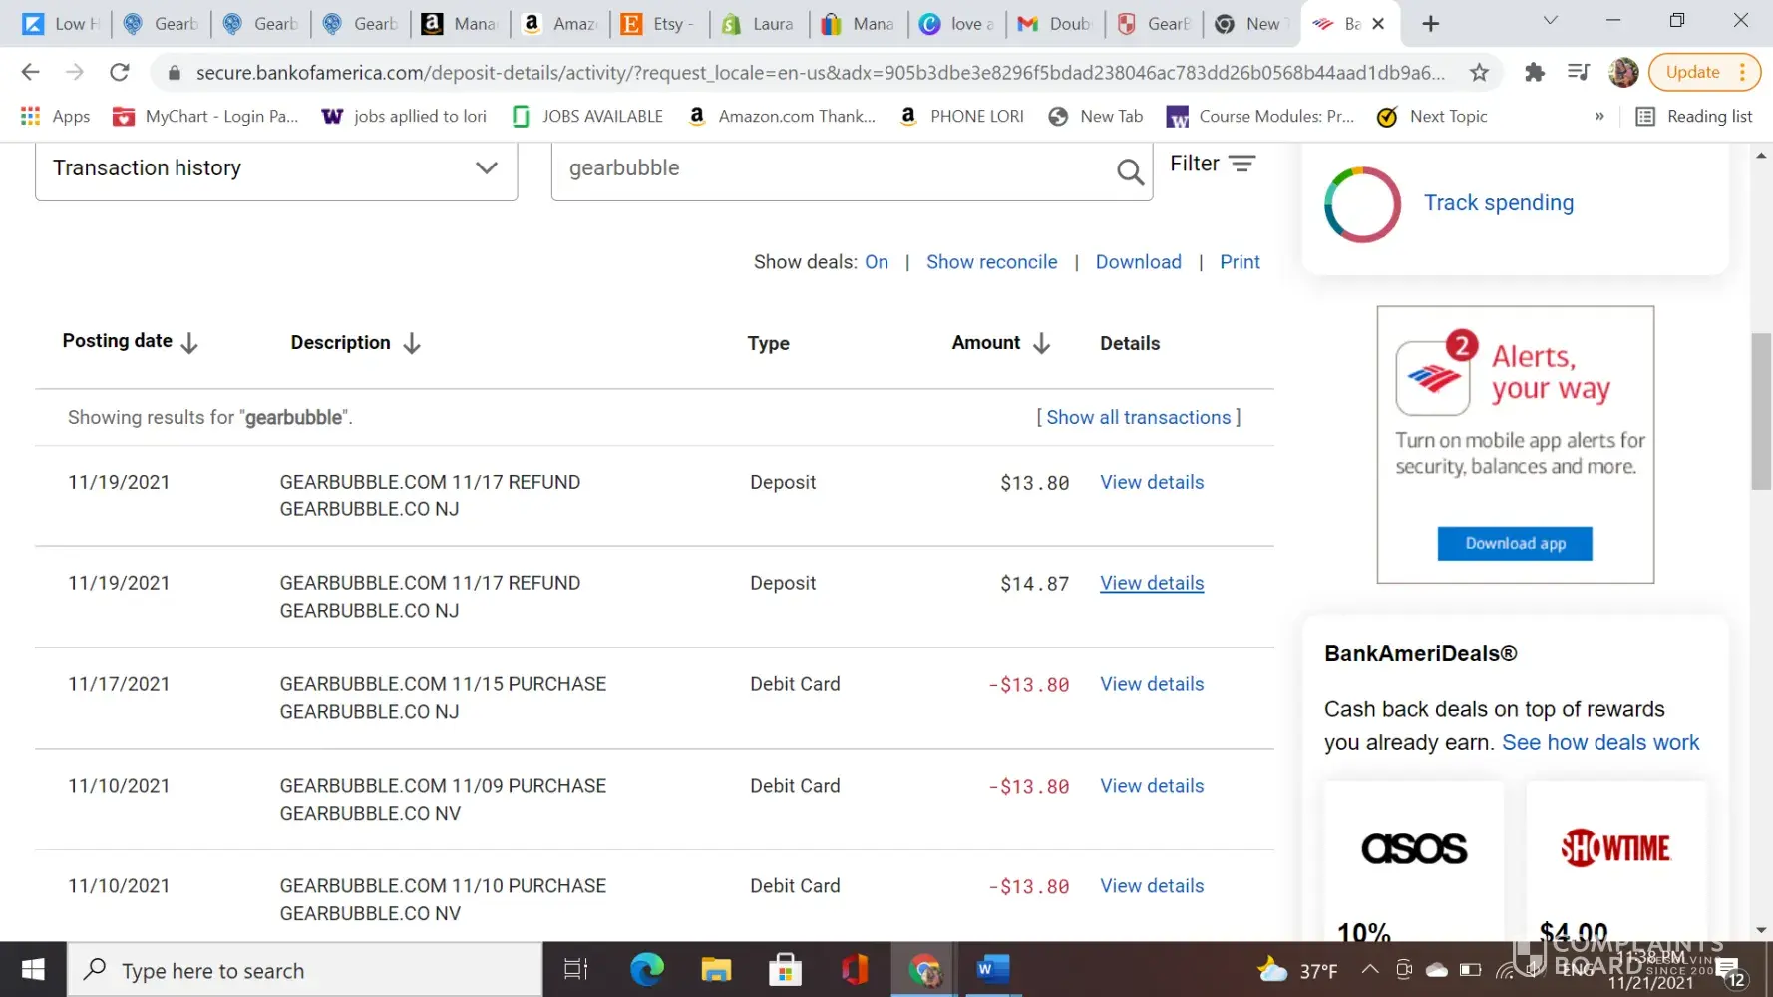This screenshot has width=1773, height=997.
Task: Launch Microsoft Edge from the taskbar
Action: [646, 970]
